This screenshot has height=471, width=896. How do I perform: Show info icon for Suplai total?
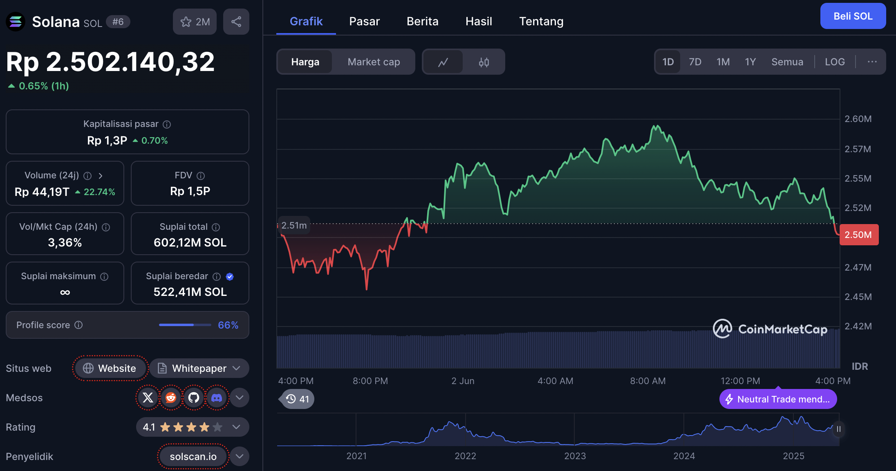[216, 227]
